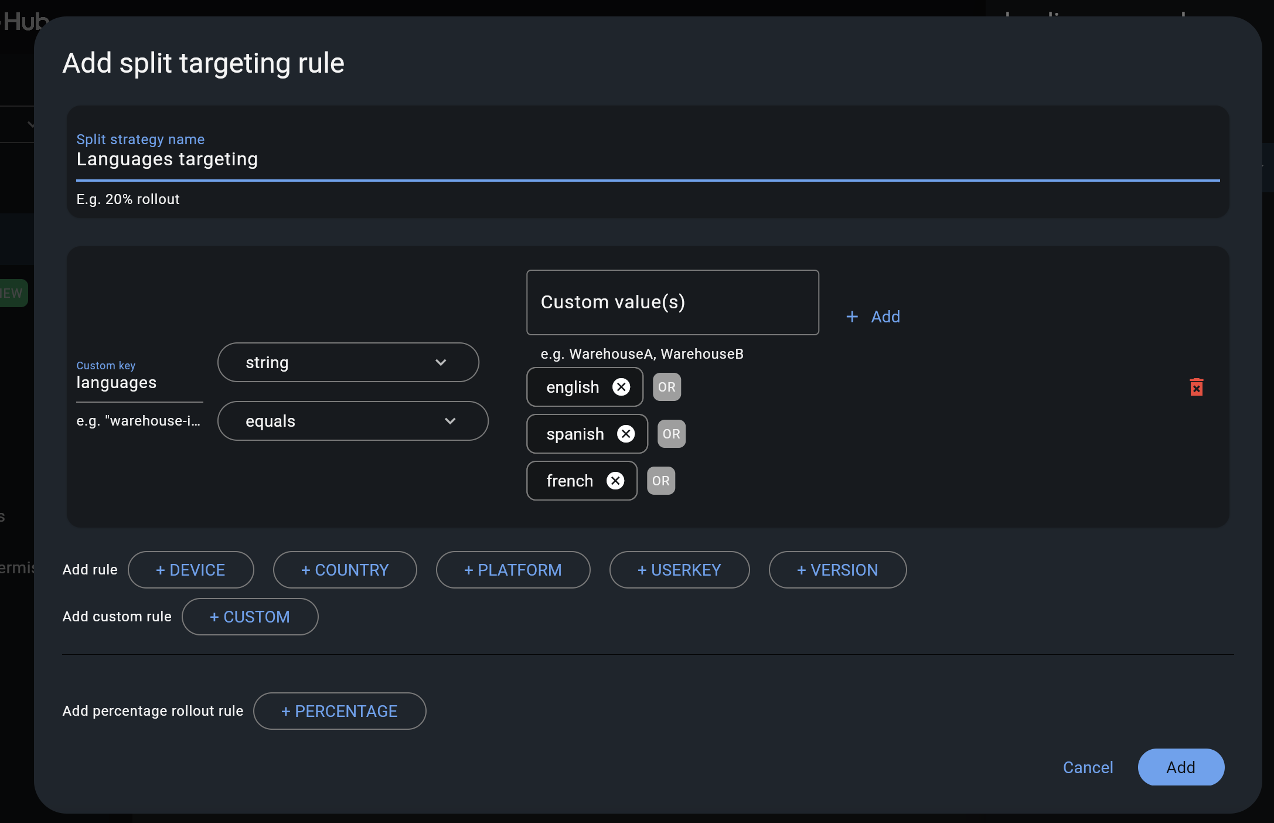
Task: Add a VERSION targeting rule
Action: pos(837,569)
